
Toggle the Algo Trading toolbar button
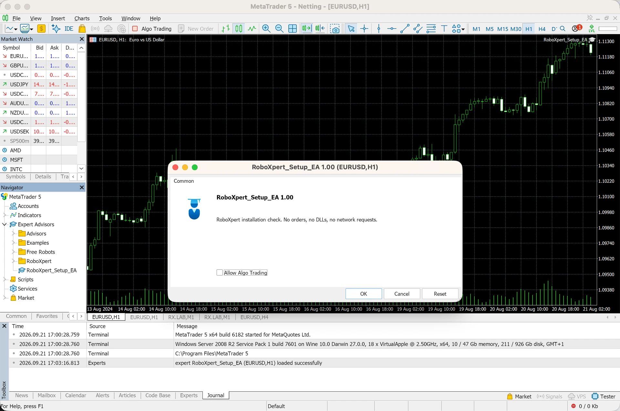[152, 29]
